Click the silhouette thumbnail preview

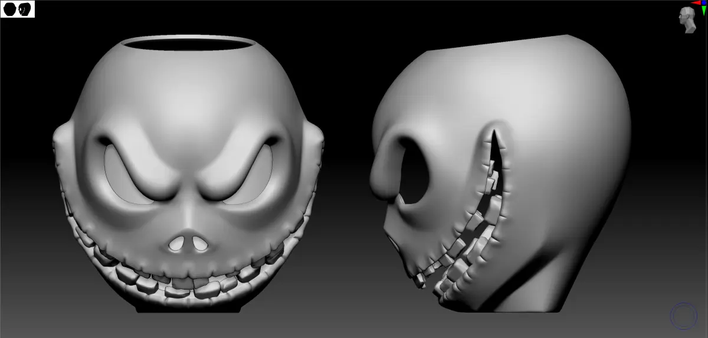[18, 9]
